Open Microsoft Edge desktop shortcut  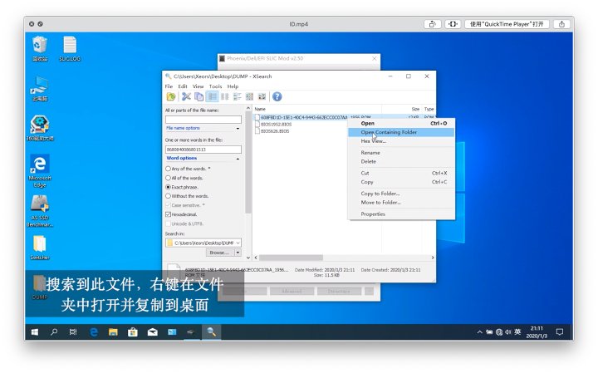39,166
